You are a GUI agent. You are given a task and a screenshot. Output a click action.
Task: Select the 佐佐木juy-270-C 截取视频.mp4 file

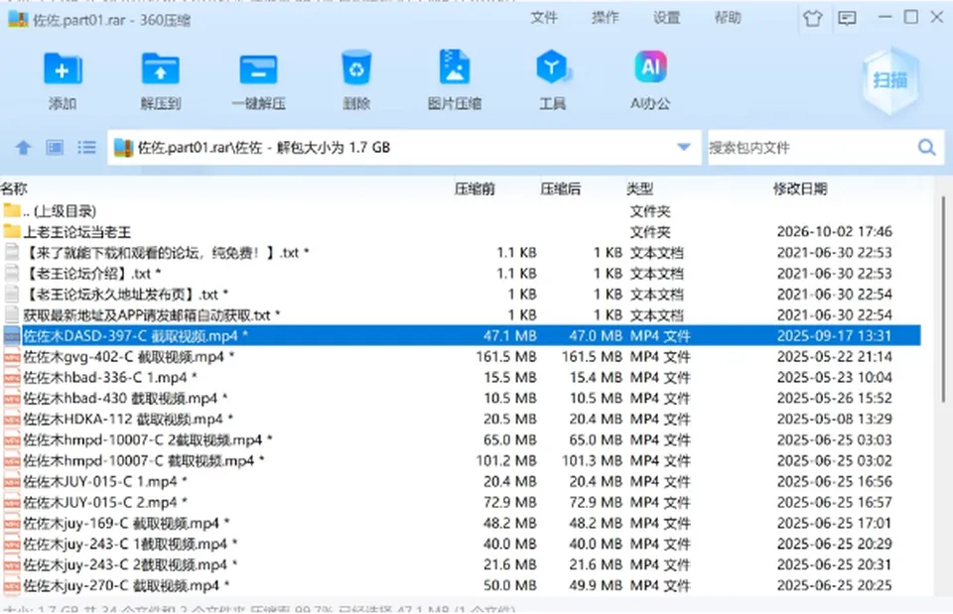tap(126, 585)
